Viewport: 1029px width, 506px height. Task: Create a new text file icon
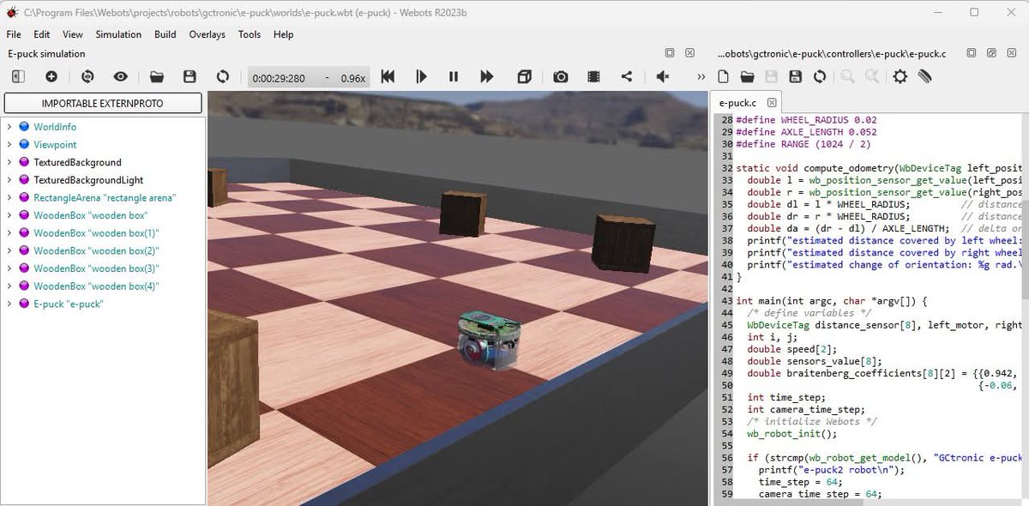tap(723, 76)
